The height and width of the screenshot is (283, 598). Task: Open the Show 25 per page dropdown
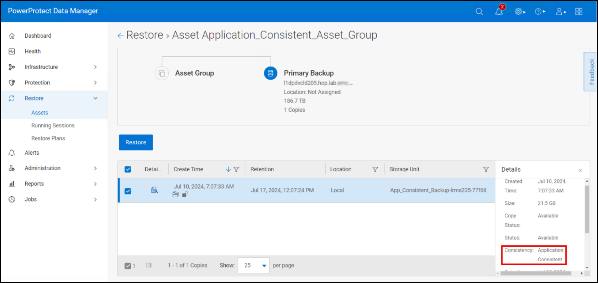(x=253, y=265)
